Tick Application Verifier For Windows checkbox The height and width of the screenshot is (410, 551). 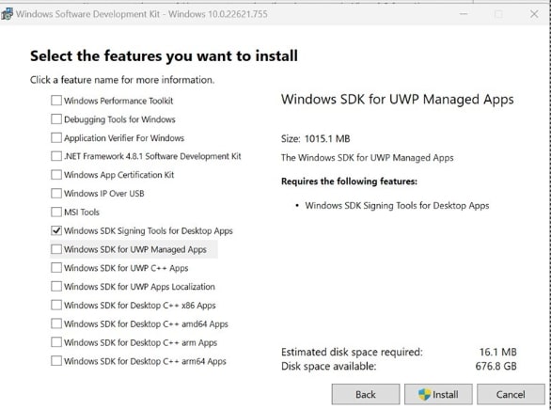pyautogui.click(x=56, y=137)
